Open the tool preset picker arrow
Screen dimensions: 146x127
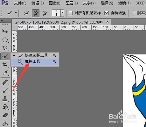[x=16, y=13]
